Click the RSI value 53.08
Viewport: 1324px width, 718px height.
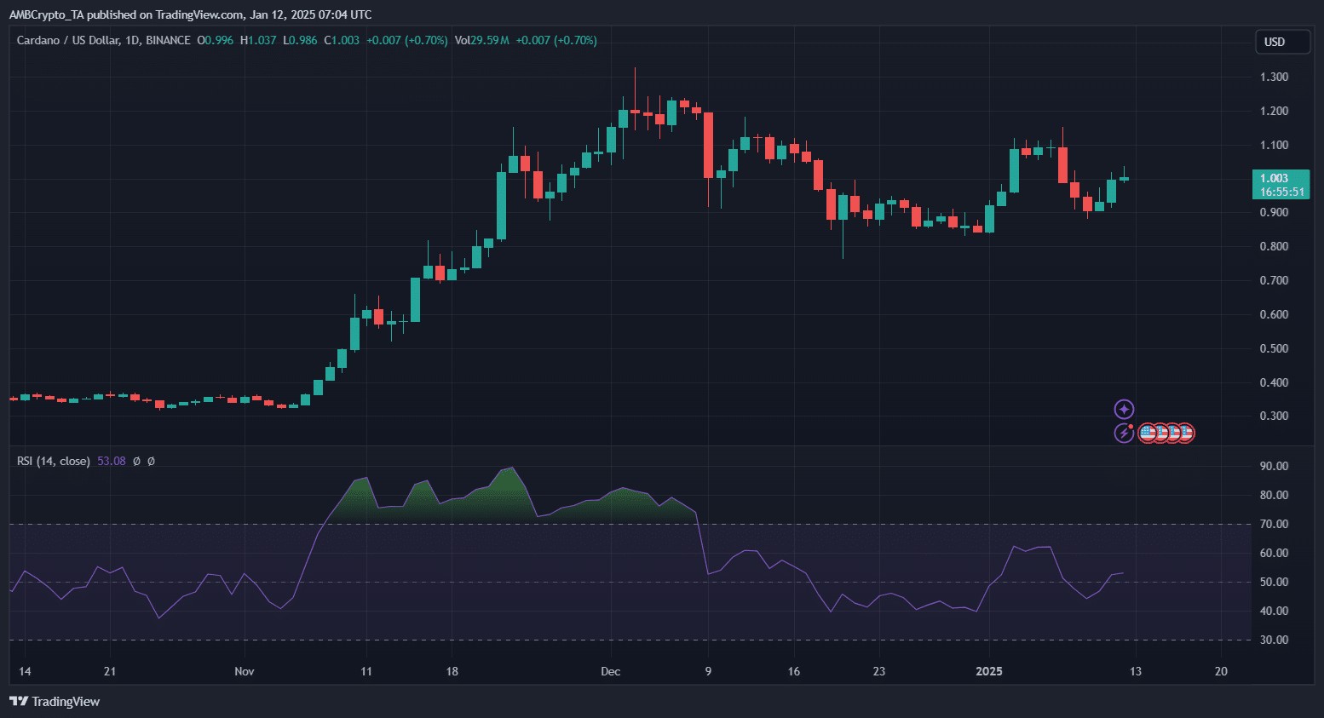click(x=112, y=461)
